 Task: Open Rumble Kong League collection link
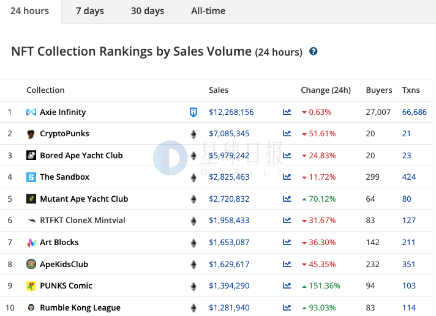pos(80,307)
